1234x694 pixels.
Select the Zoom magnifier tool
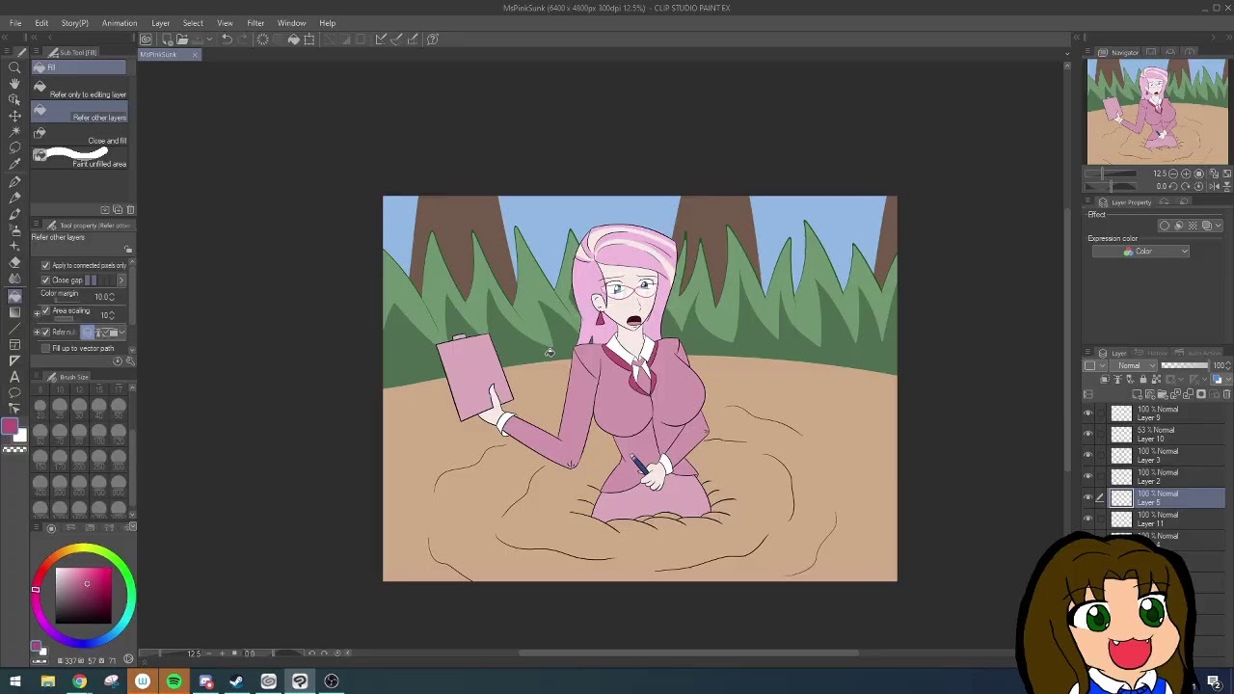point(14,67)
